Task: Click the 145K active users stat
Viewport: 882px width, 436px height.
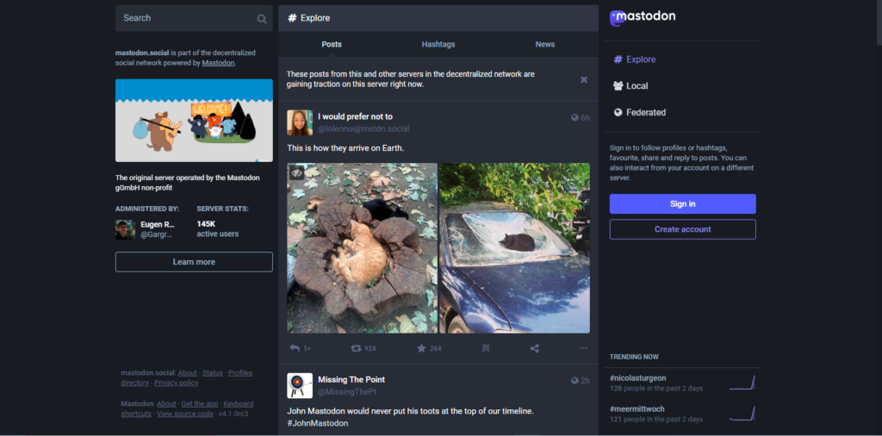Action: point(218,229)
